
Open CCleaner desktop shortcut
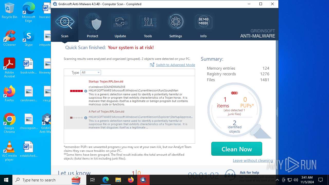coord(10,38)
